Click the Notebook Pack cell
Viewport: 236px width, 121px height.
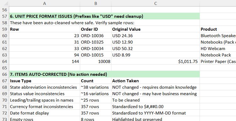(218, 55)
